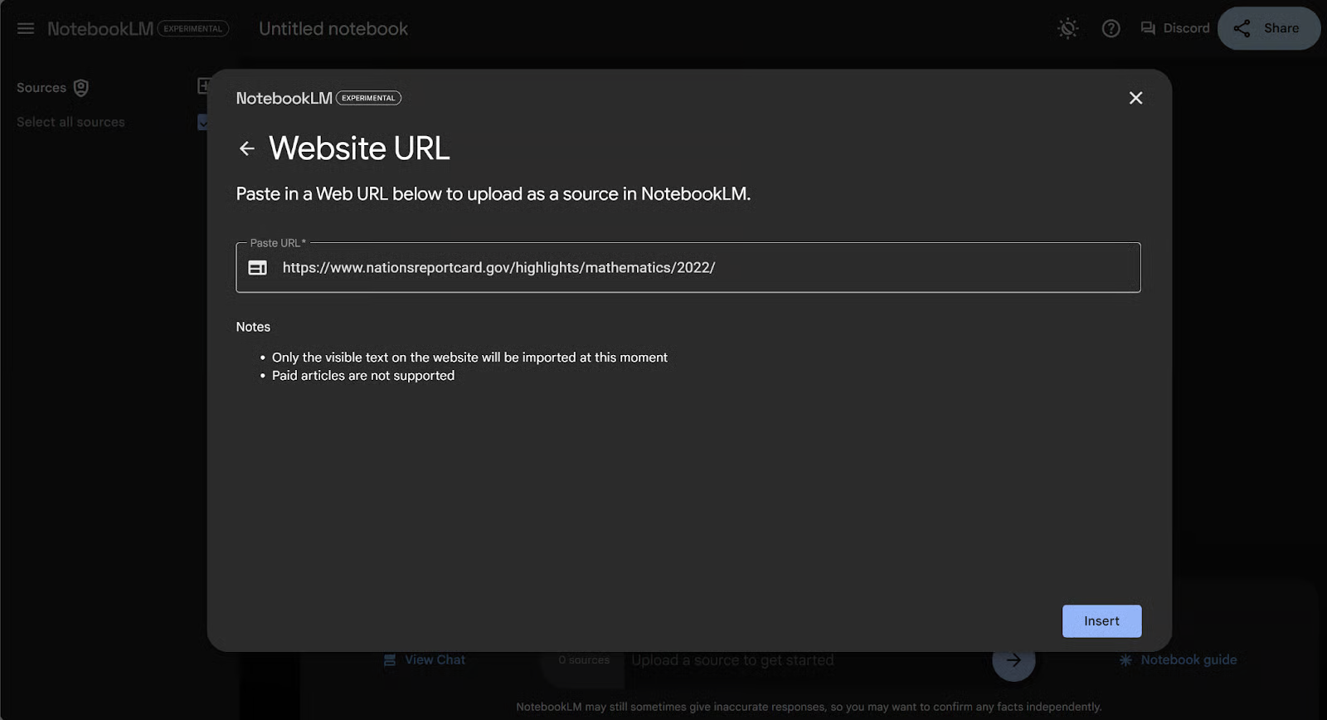1327x720 pixels.
Task: Toggle the Select all sources checkbox
Action: point(202,123)
